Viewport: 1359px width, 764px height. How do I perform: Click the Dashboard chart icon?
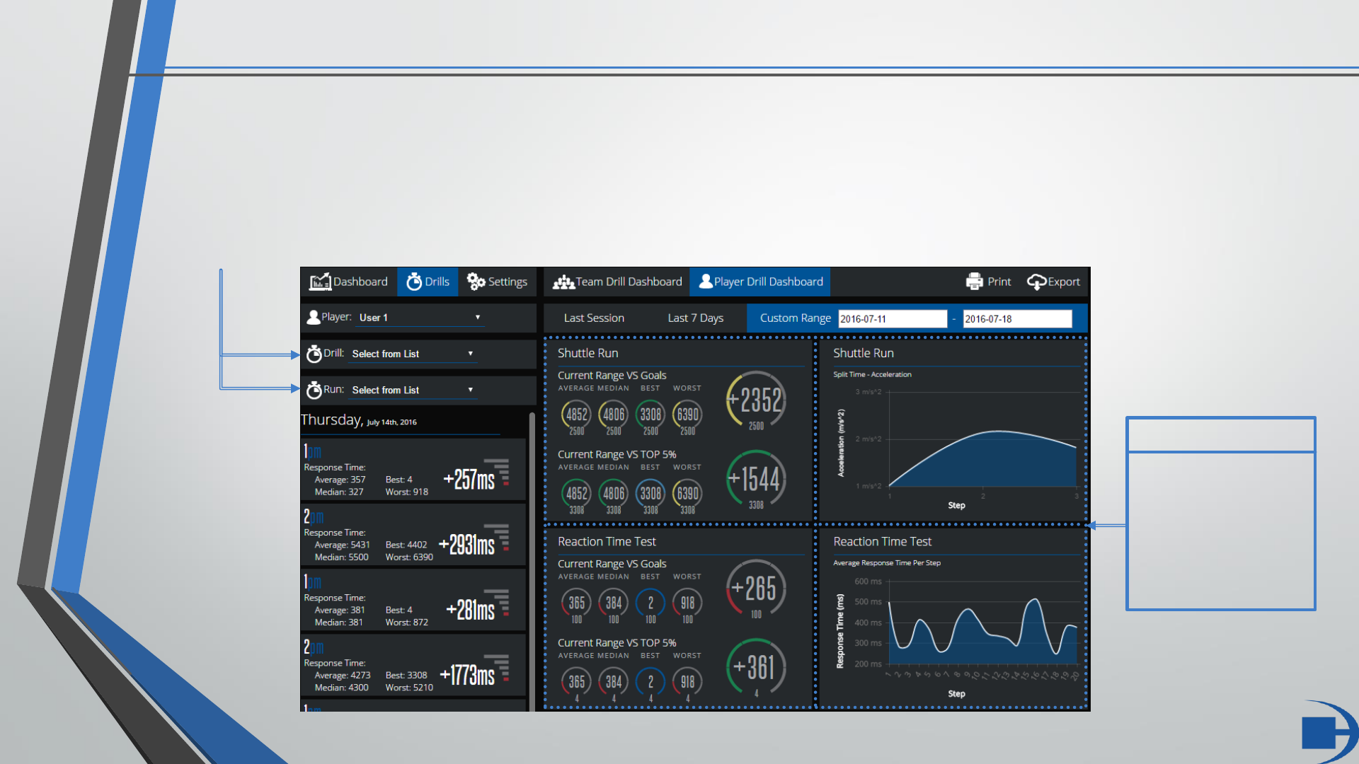320,282
